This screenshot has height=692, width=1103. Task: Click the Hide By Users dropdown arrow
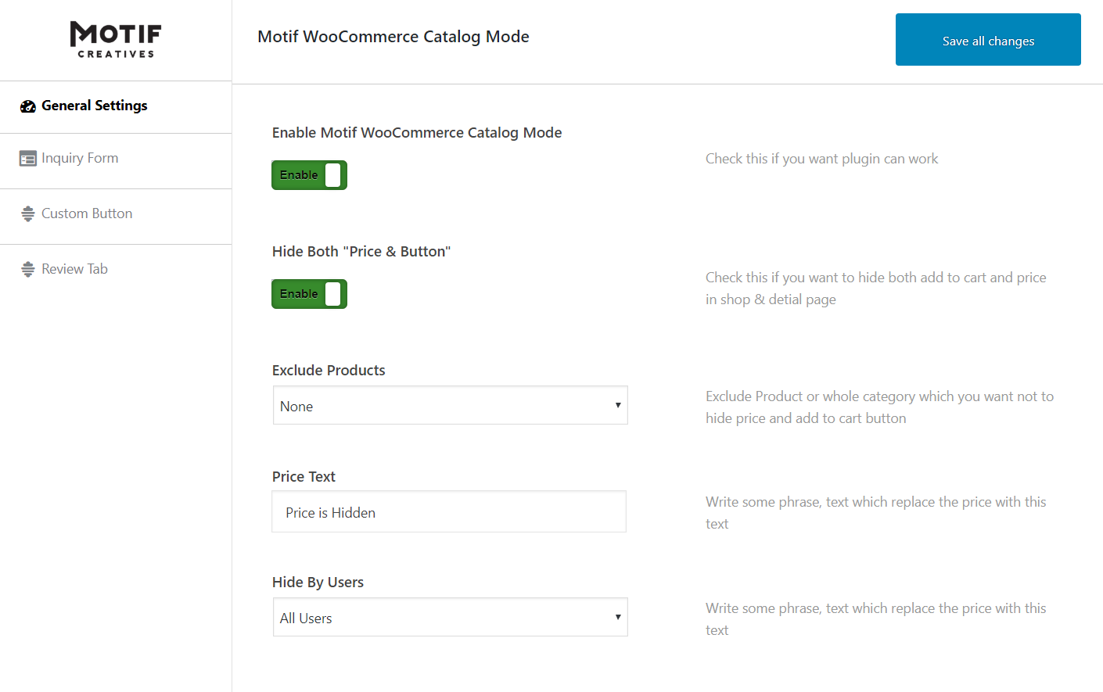tap(616, 617)
